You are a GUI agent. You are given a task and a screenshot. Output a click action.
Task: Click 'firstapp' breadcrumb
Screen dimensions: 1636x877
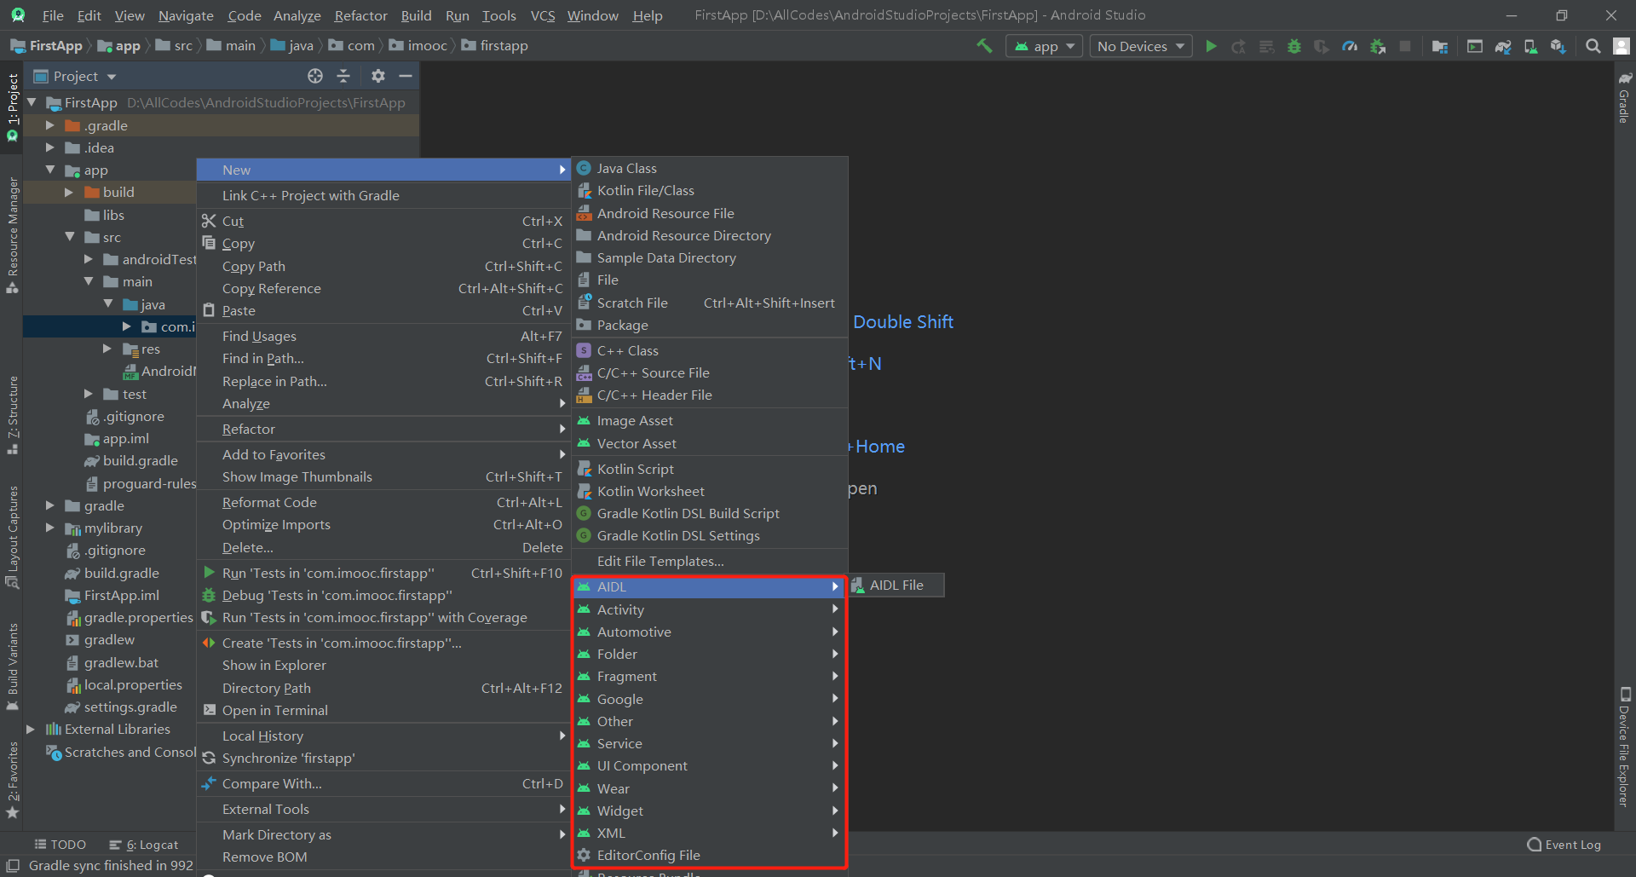(495, 45)
